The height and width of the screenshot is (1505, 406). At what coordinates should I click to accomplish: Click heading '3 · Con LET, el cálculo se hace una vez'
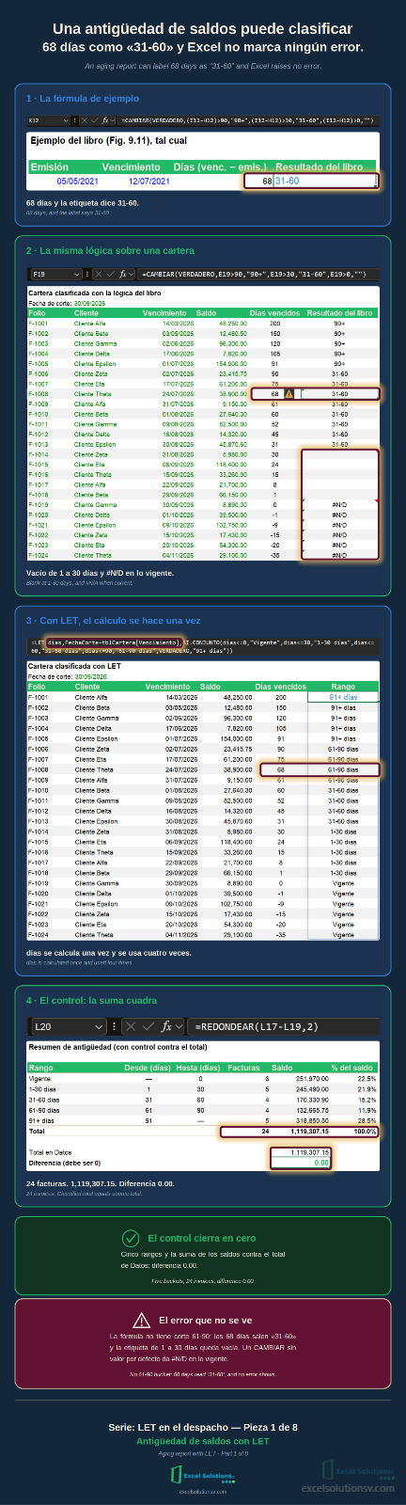click(114, 621)
